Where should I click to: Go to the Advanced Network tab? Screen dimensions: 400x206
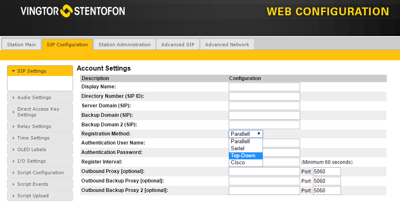click(227, 45)
